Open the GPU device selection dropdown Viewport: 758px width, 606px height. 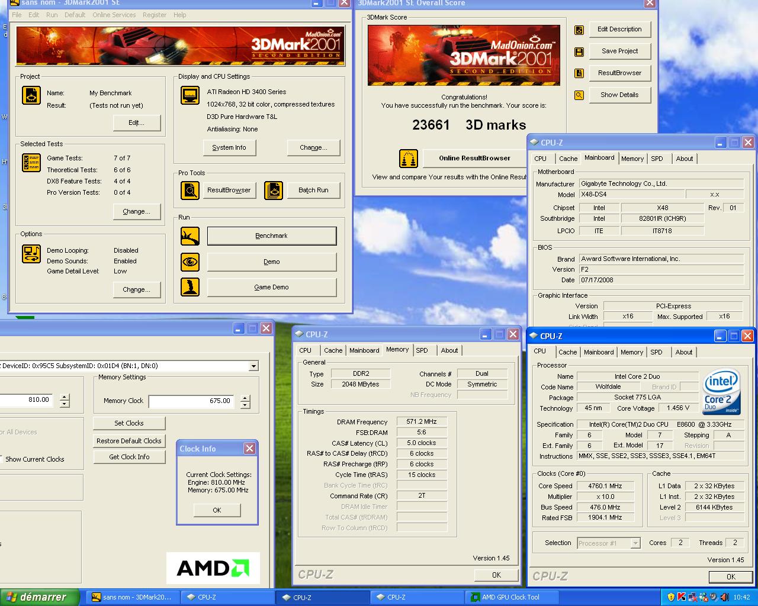click(253, 366)
